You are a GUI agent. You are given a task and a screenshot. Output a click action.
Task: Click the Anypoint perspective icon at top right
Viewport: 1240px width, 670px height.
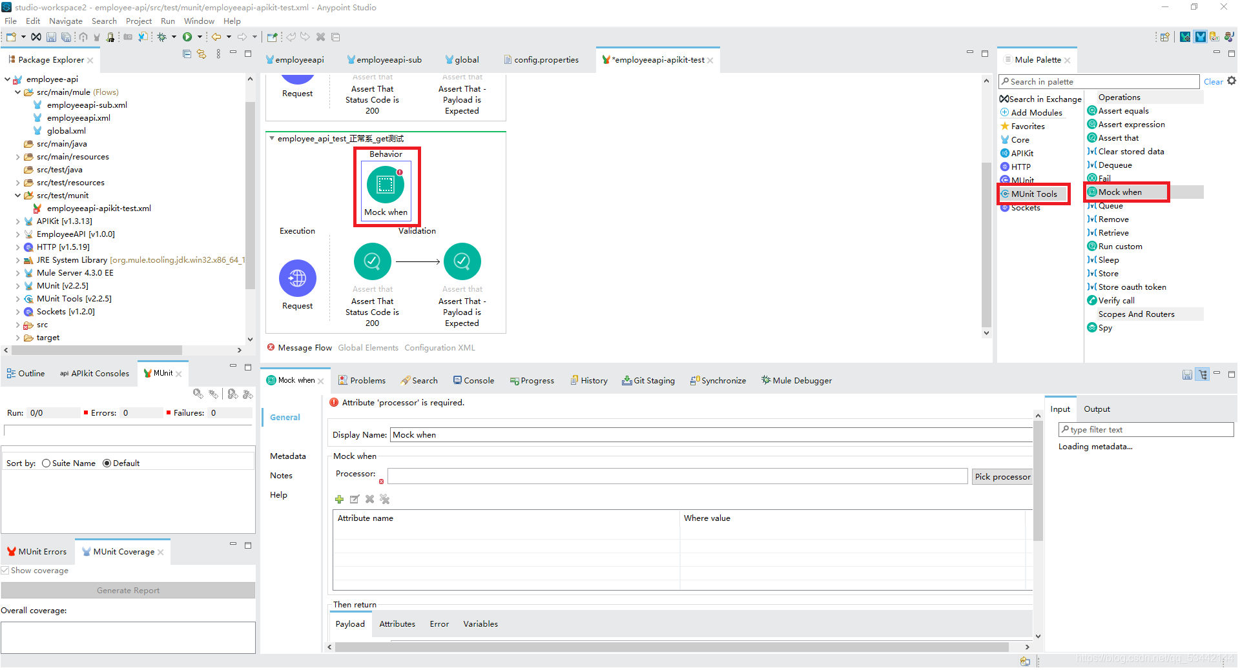point(1200,37)
